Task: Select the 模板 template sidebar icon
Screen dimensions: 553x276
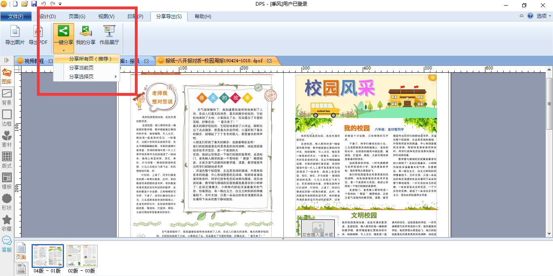Action: pyautogui.click(x=7, y=181)
